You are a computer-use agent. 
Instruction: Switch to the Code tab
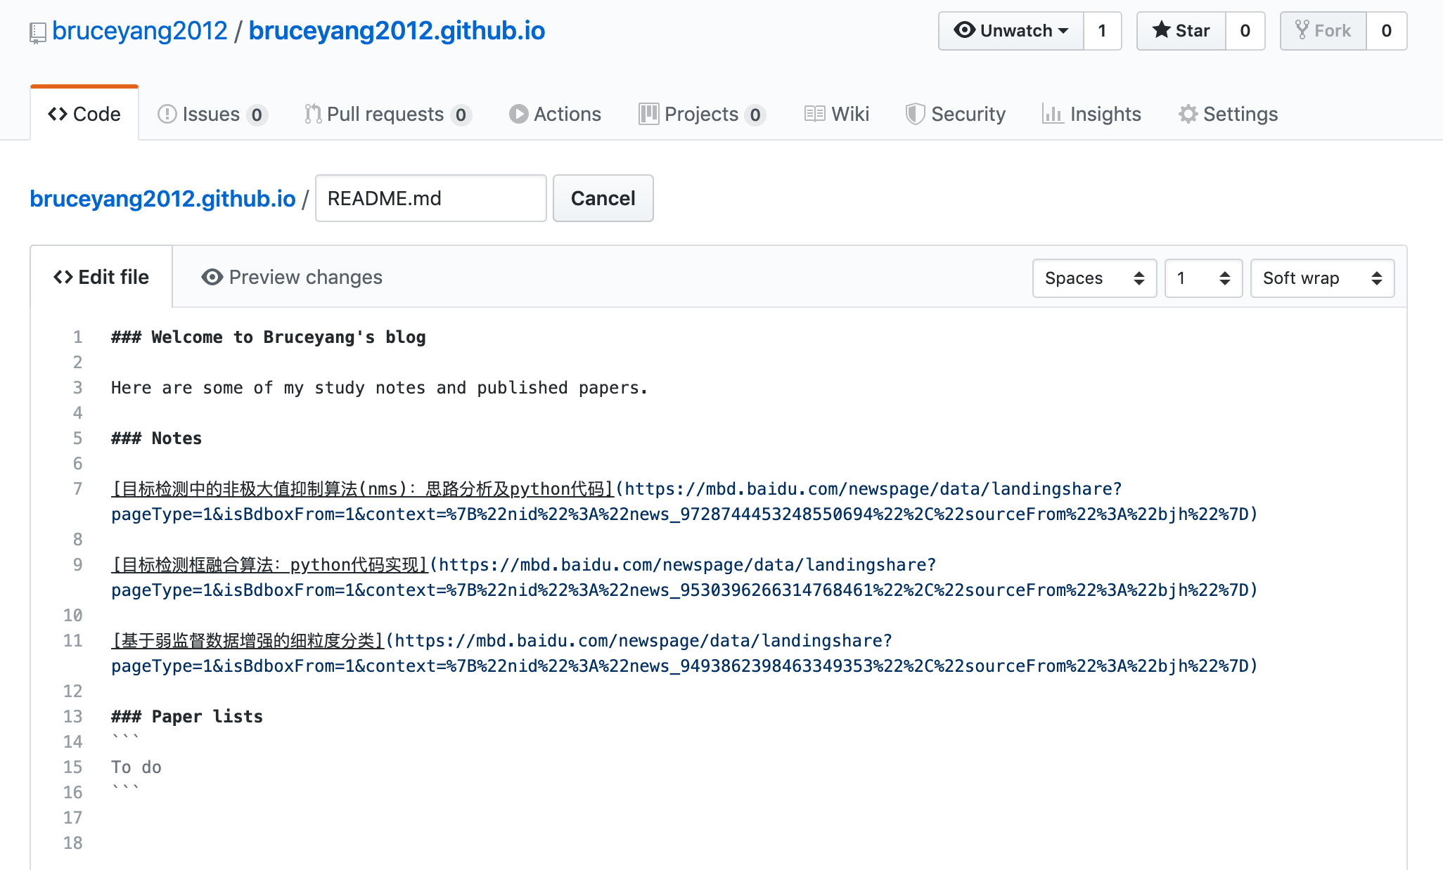click(x=84, y=114)
